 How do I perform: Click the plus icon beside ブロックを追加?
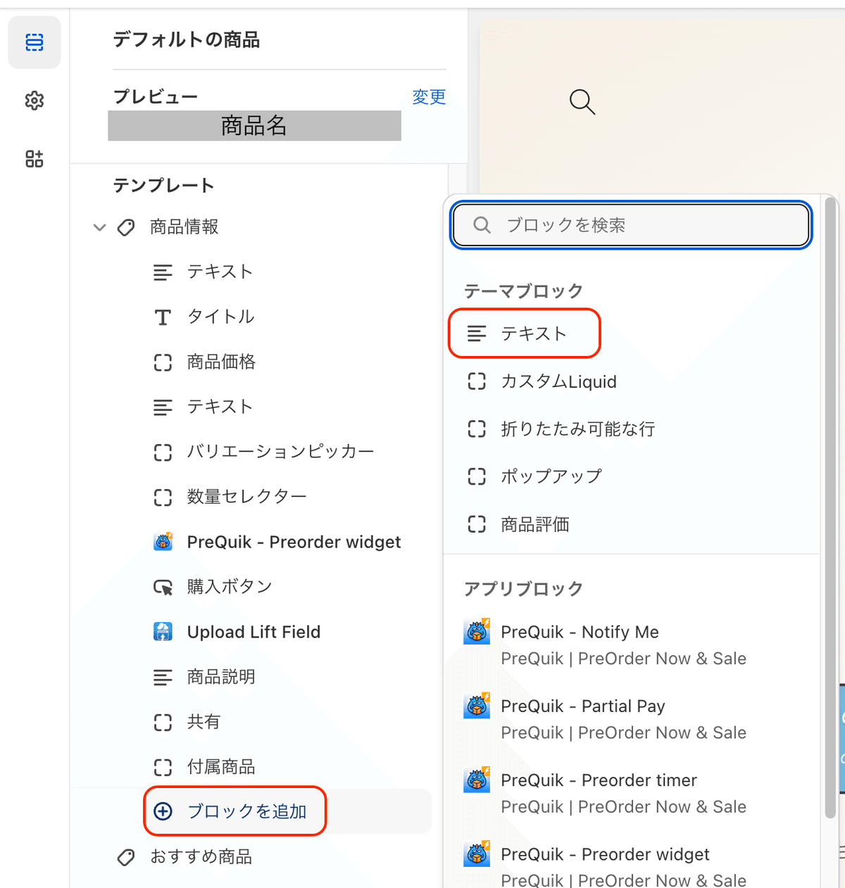click(163, 811)
